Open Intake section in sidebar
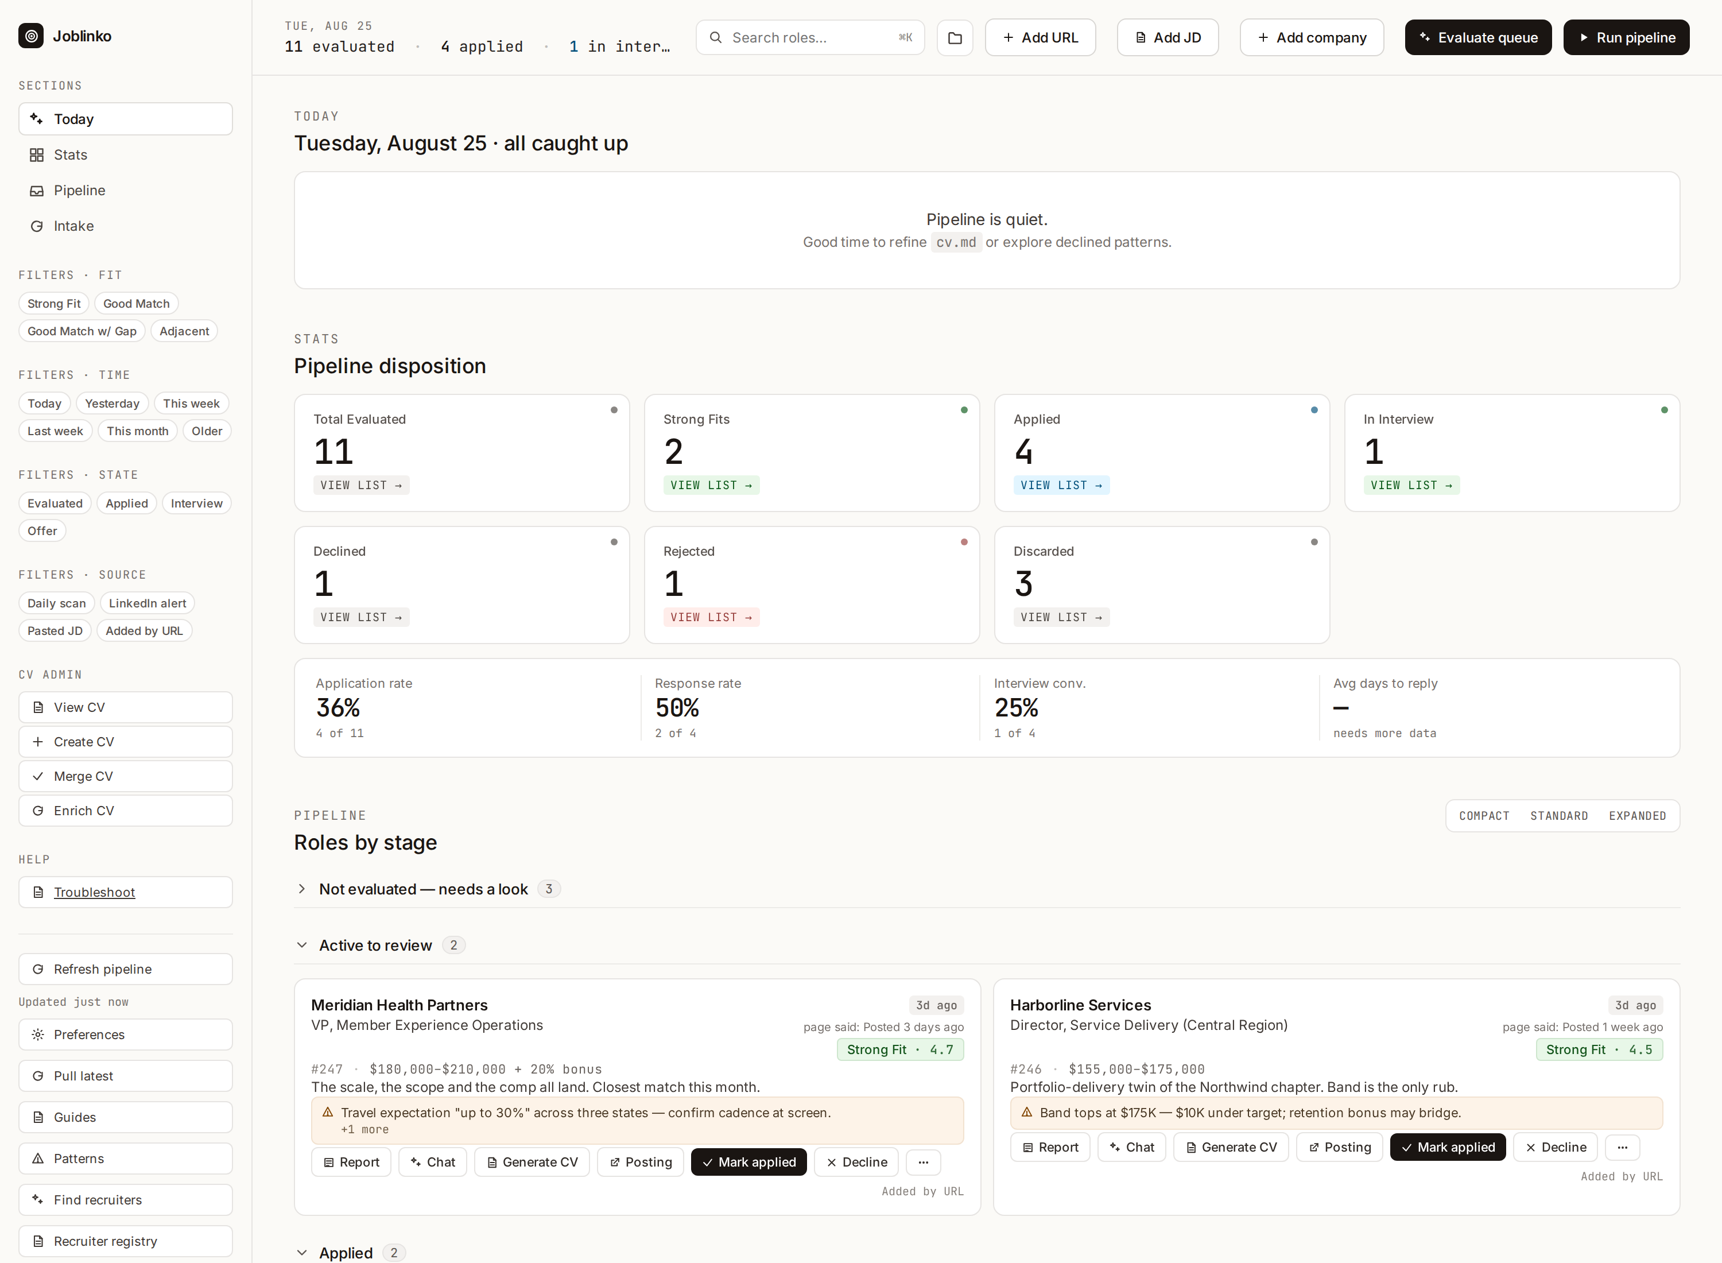Viewport: 1722px width, 1263px height. pyautogui.click(x=125, y=226)
